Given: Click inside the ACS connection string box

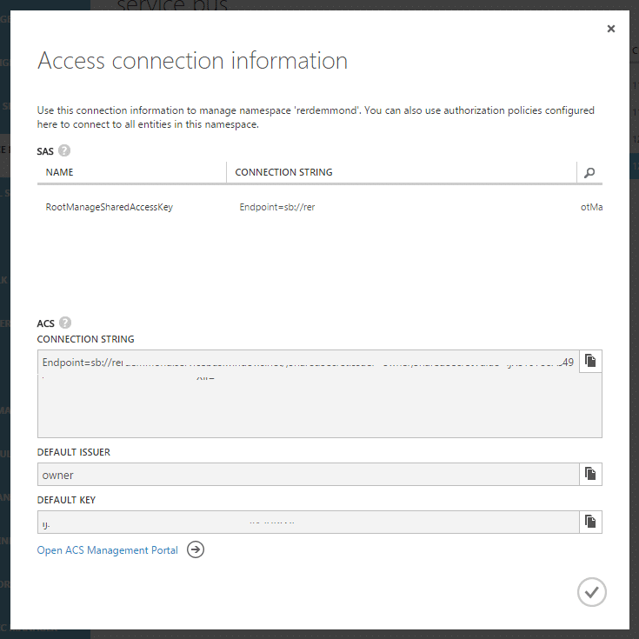Looking at the screenshot, I should [x=309, y=394].
